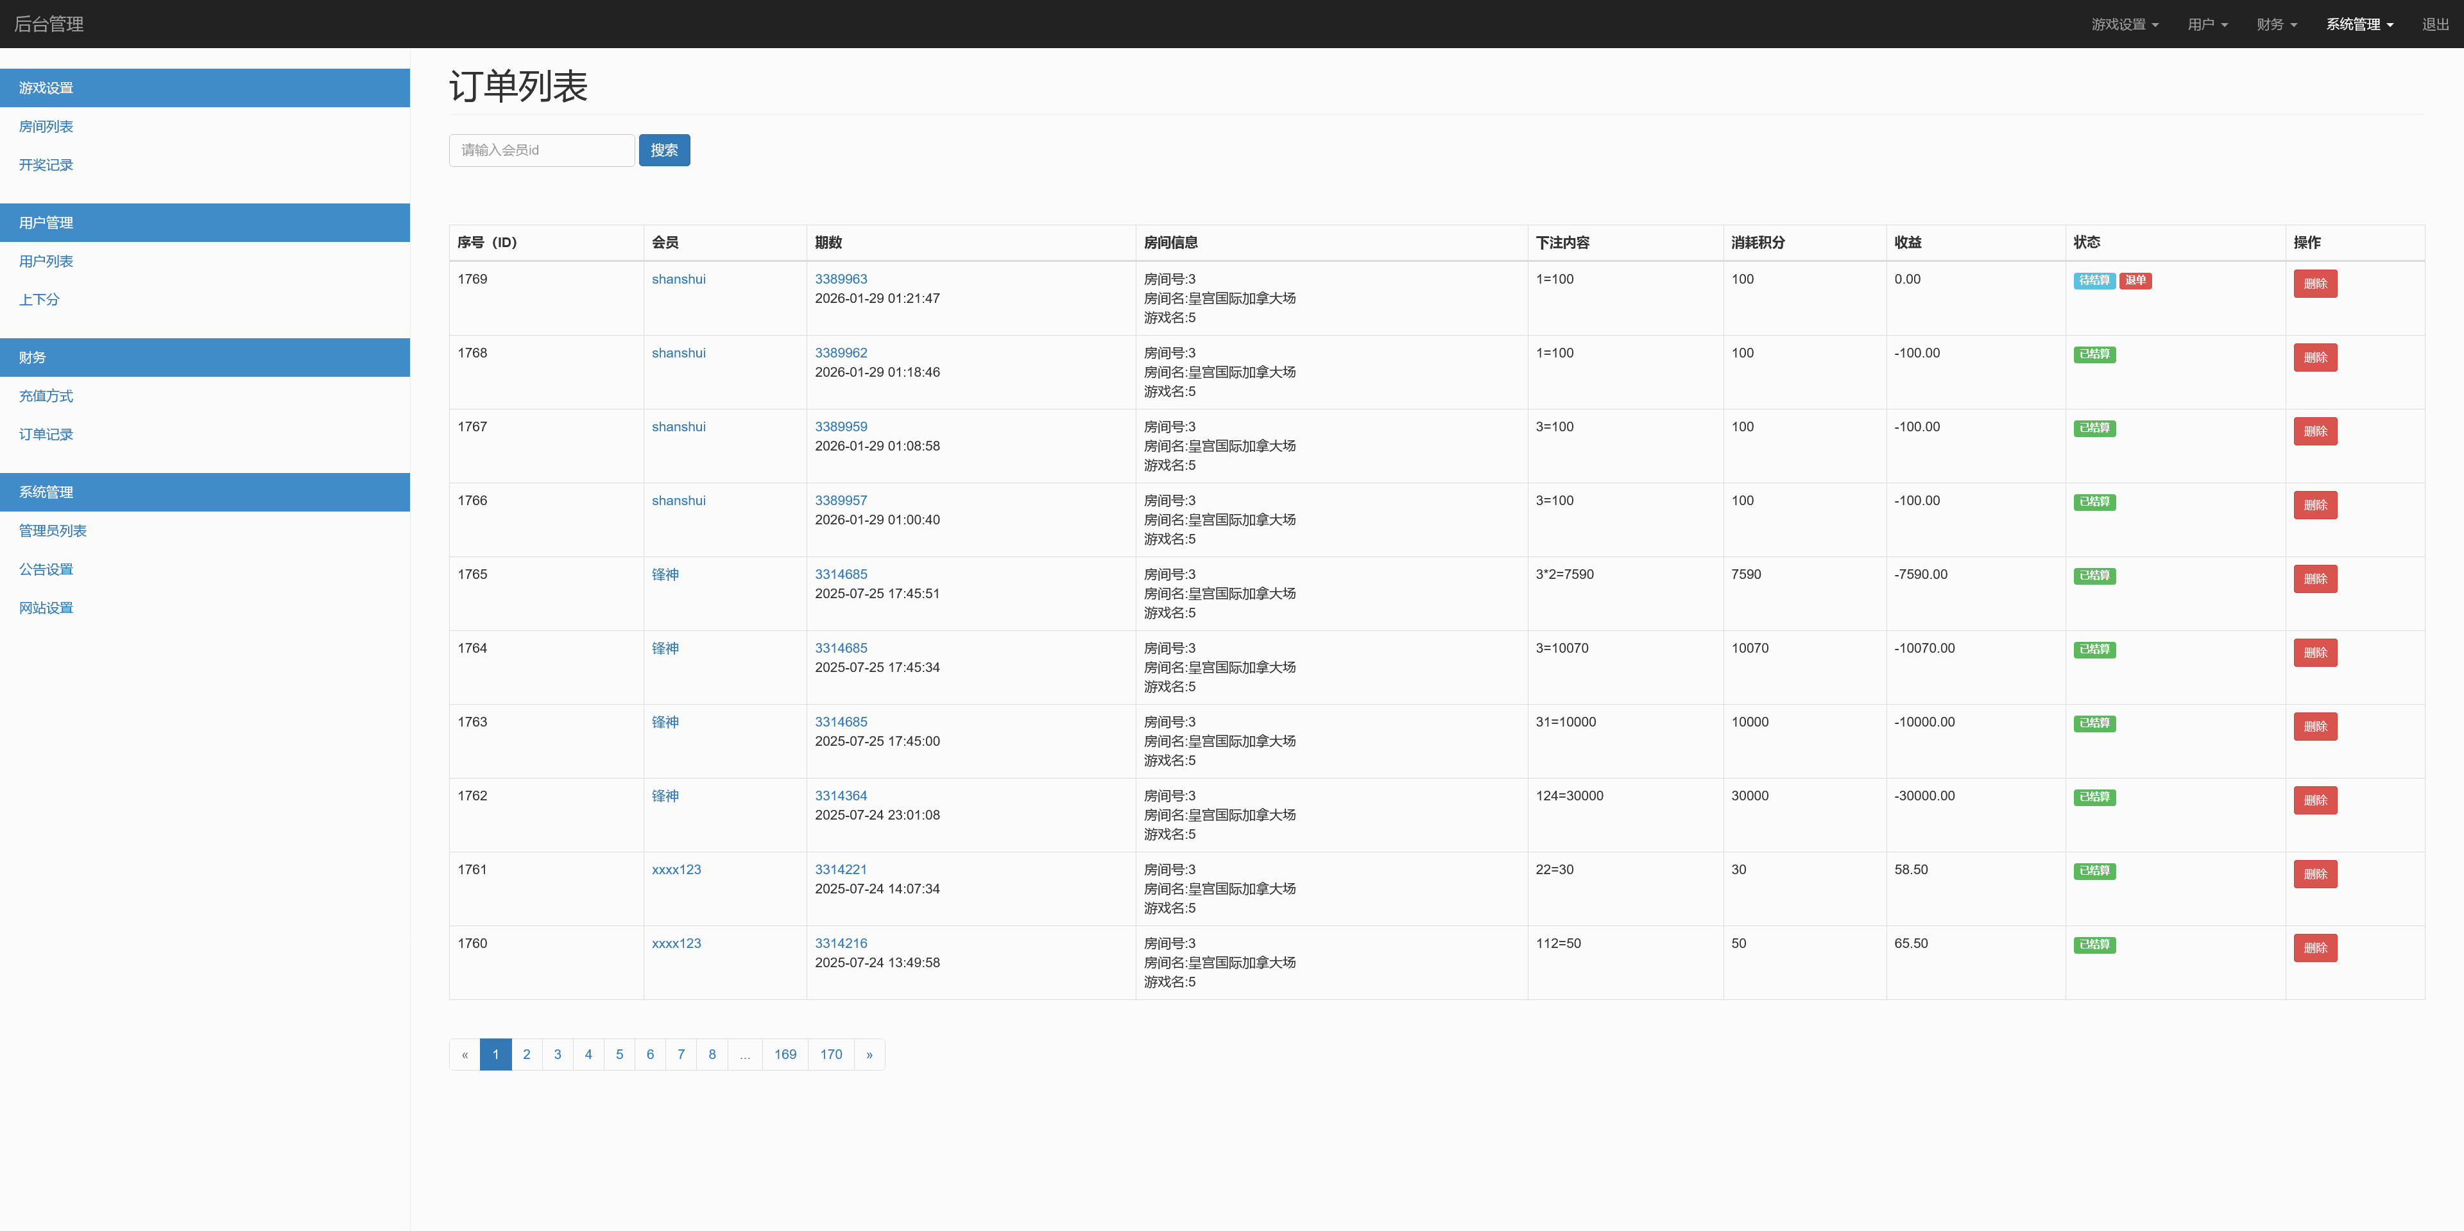
Task: Select 上下分 in the sidebar
Action: [x=39, y=299]
